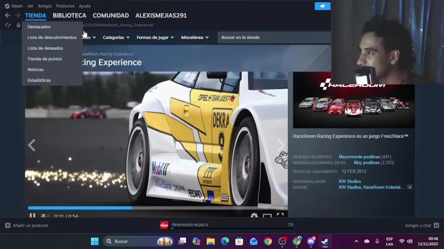Image resolution: width=444 pixels, height=249 pixels.
Task: Click the Steam logo menu icon
Action: click(x=7, y=6)
